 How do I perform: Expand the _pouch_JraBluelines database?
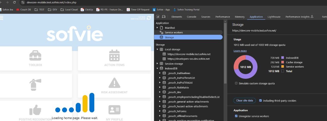(x=160, y=73)
